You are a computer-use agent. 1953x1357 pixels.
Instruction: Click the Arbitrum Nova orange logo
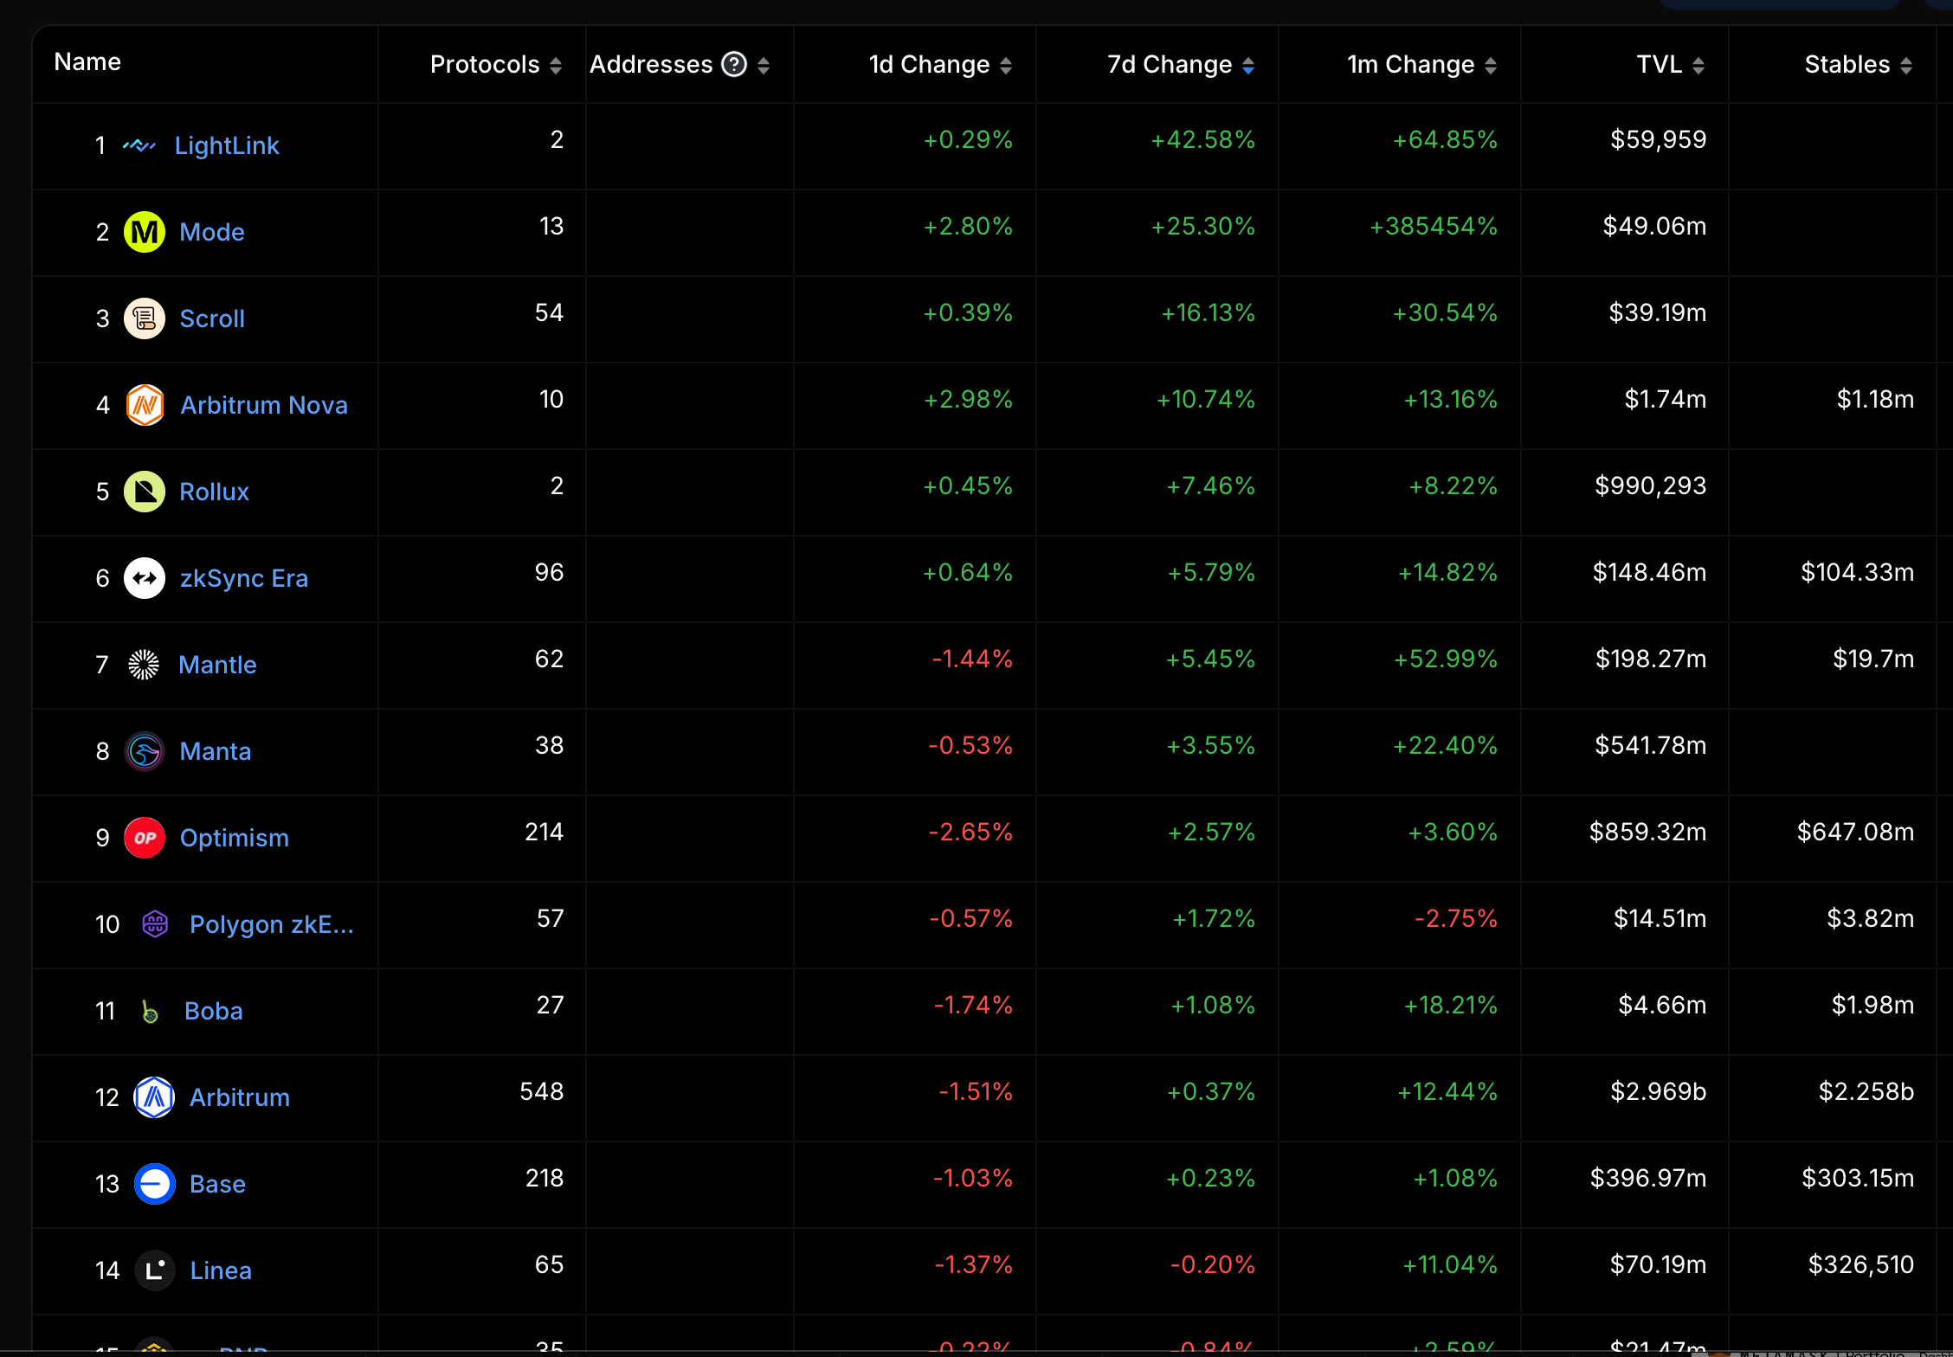tap(145, 405)
